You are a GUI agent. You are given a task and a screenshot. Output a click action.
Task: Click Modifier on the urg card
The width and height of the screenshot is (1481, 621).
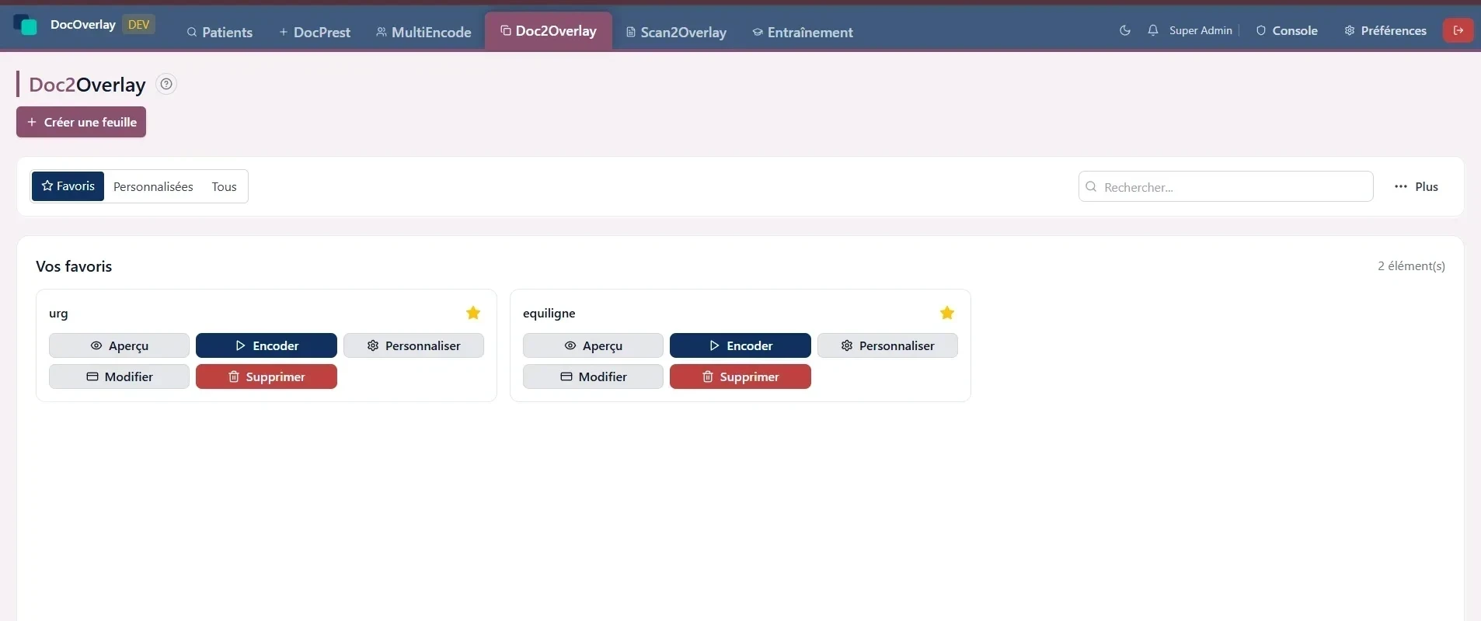coord(119,376)
